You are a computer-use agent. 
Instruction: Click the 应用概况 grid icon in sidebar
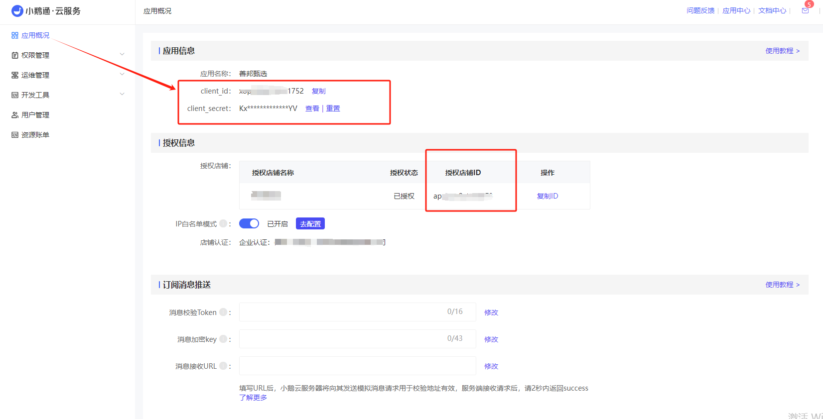tap(15, 35)
